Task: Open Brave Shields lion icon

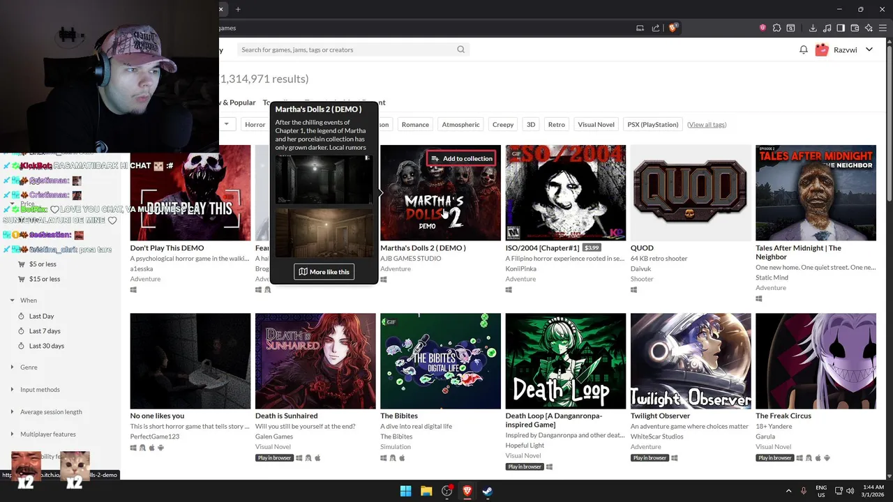Action: (x=673, y=28)
